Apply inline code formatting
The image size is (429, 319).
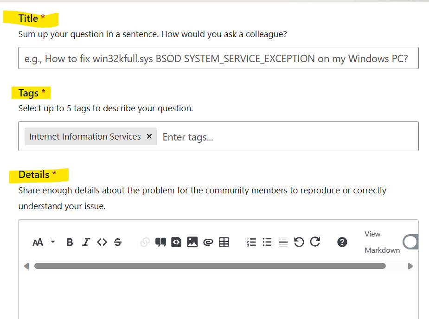click(x=102, y=242)
